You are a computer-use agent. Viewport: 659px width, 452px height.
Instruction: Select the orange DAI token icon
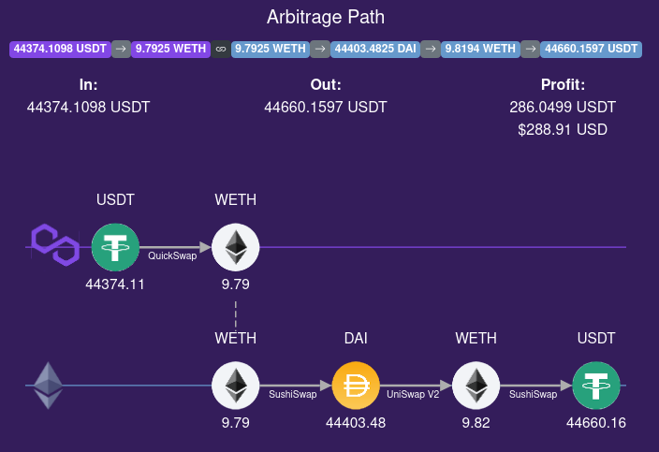[x=356, y=385]
